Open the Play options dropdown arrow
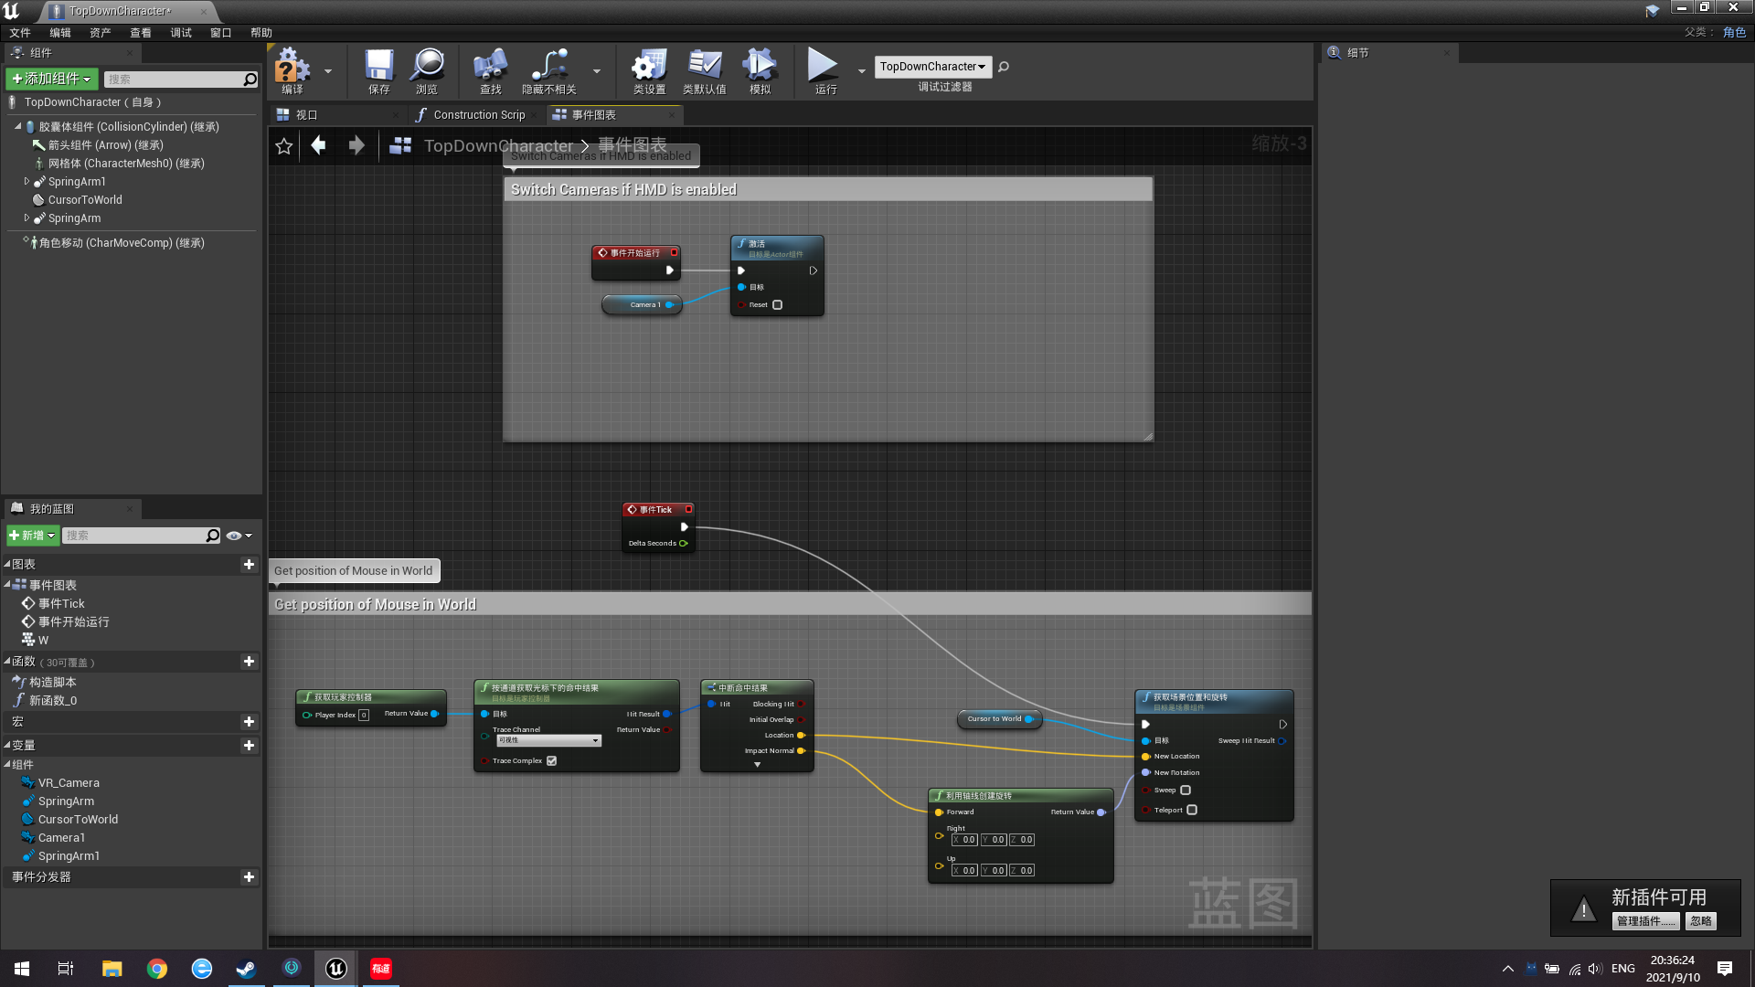The height and width of the screenshot is (987, 1755). [862, 71]
